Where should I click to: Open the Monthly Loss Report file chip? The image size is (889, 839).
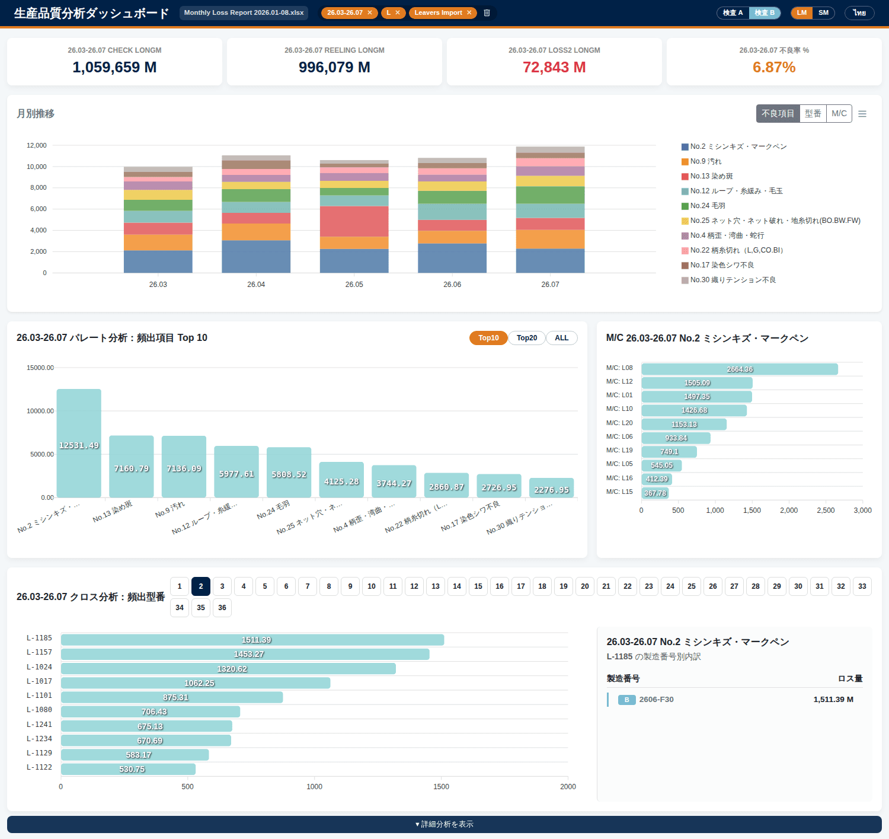click(244, 12)
